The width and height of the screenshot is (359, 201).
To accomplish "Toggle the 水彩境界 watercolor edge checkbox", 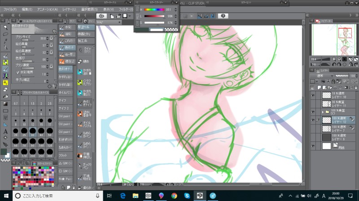I will [x=18, y=72].
